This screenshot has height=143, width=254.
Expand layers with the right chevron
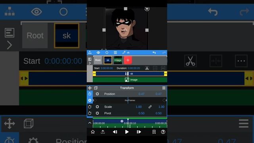pyautogui.click(x=90, y=63)
